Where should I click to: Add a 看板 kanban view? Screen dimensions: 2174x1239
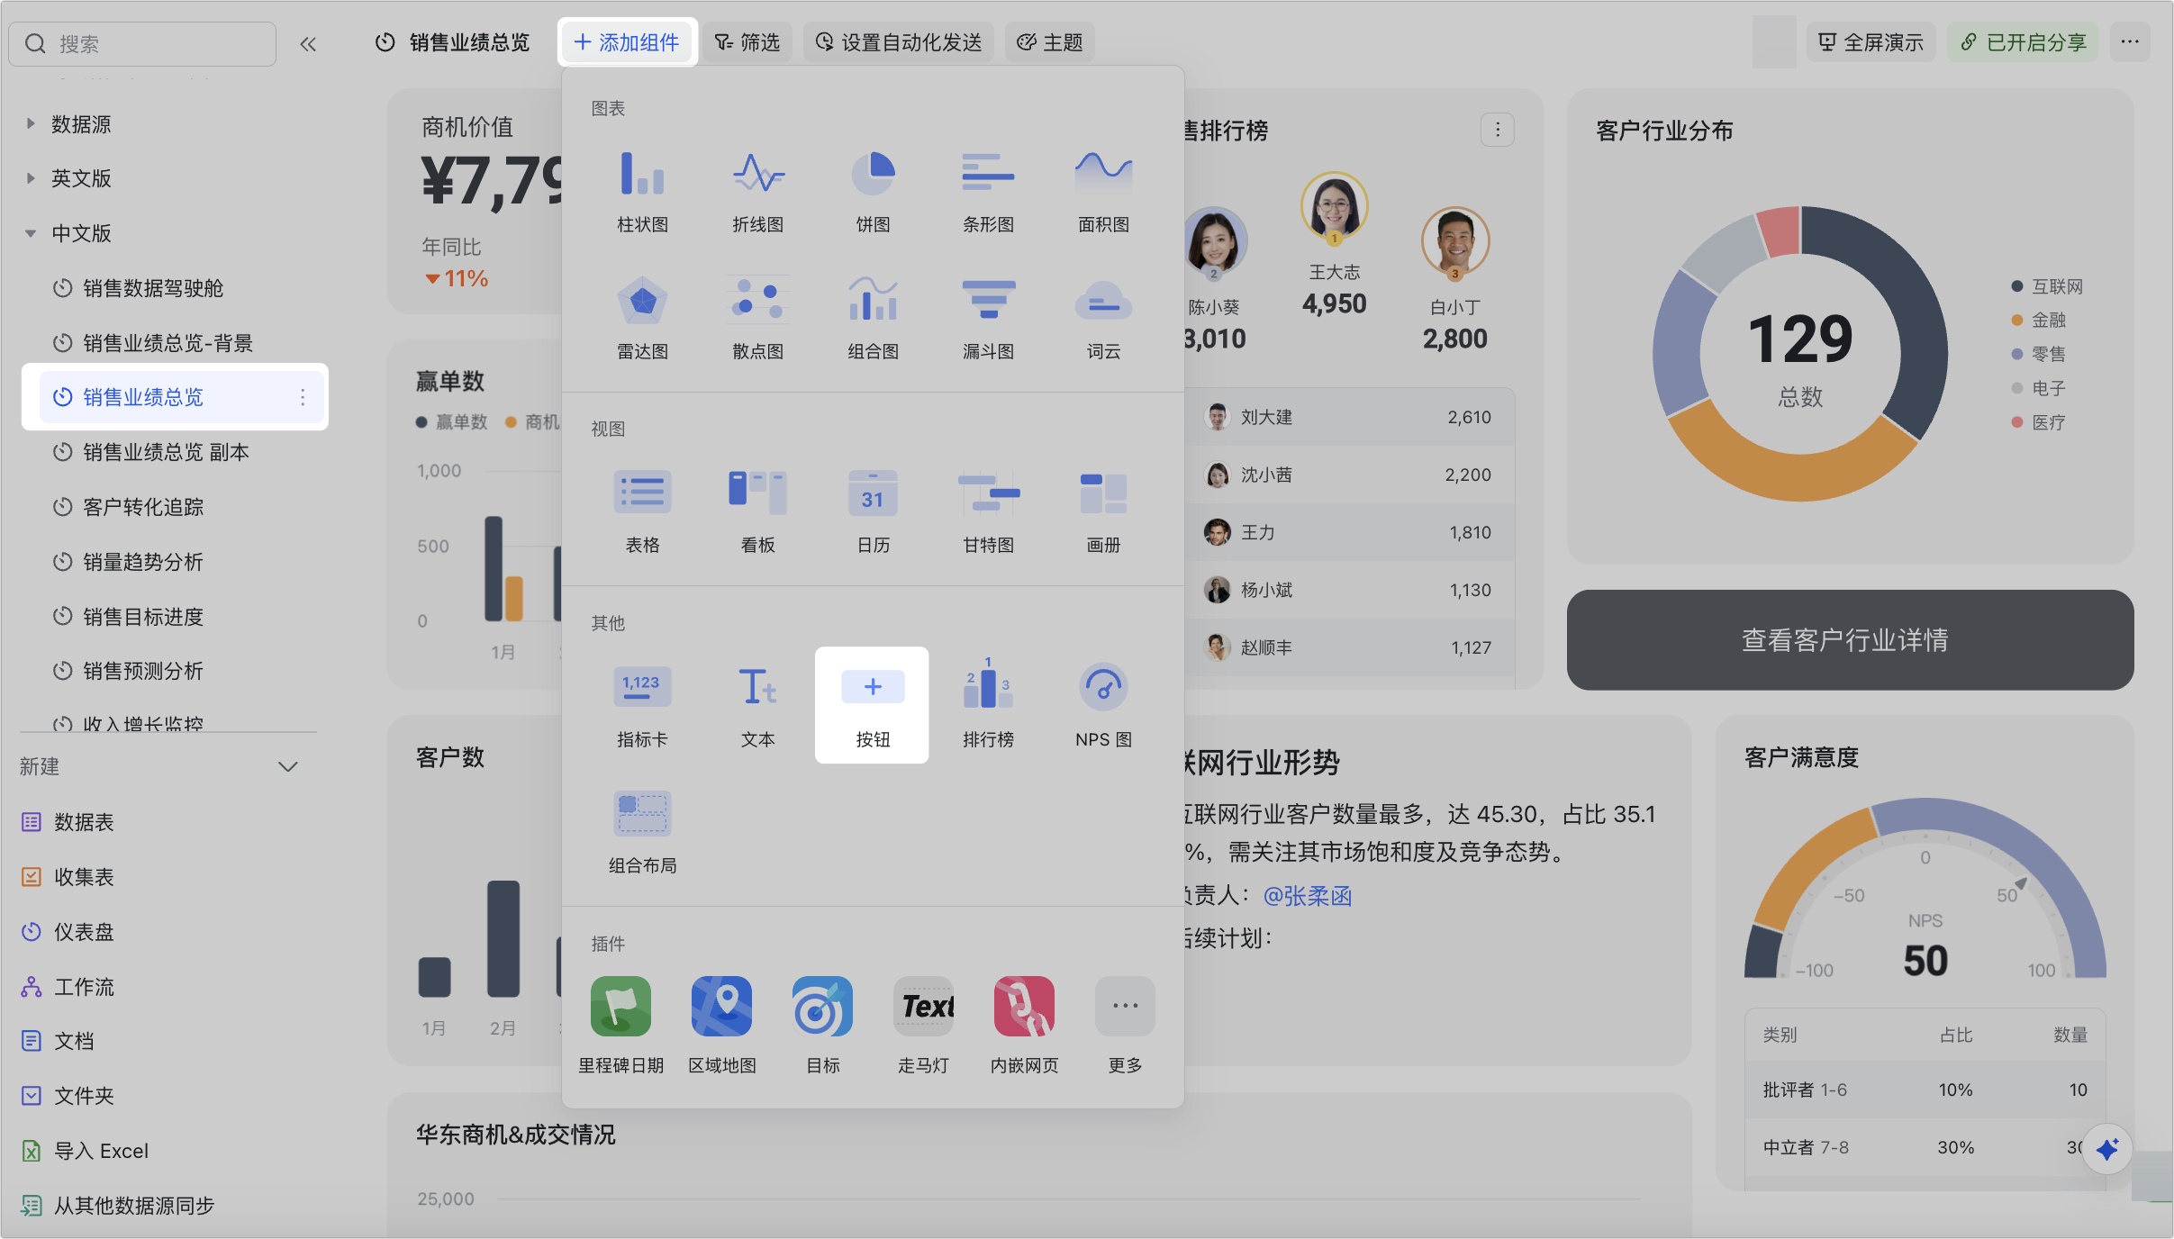tap(757, 512)
